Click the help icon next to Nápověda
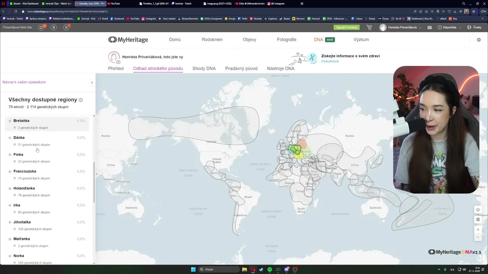Screen dimensions: 488x274 (440, 27)
